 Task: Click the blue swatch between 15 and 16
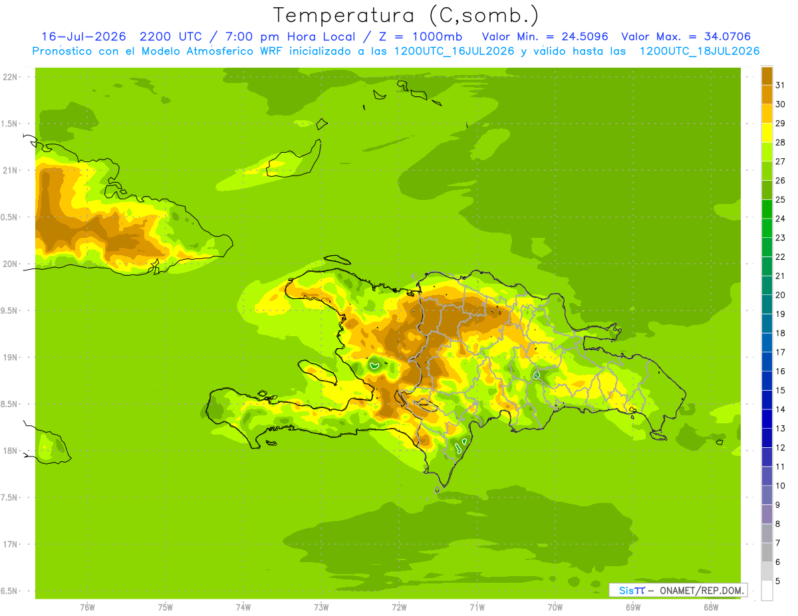coord(767,381)
